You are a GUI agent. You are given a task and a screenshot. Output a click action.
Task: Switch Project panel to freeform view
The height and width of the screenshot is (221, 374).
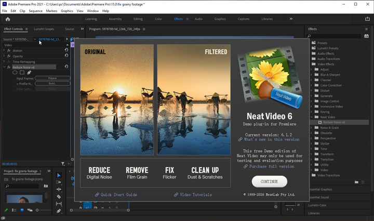coord(30,210)
